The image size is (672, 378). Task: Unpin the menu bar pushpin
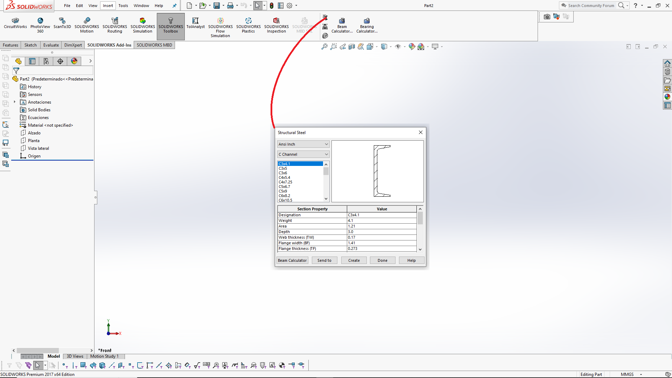pyautogui.click(x=174, y=6)
